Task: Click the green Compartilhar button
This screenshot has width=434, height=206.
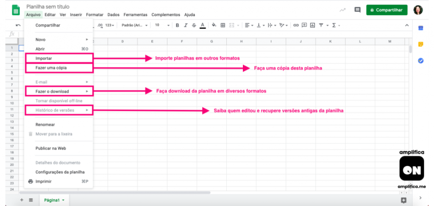Action: [x=387, y=10]
